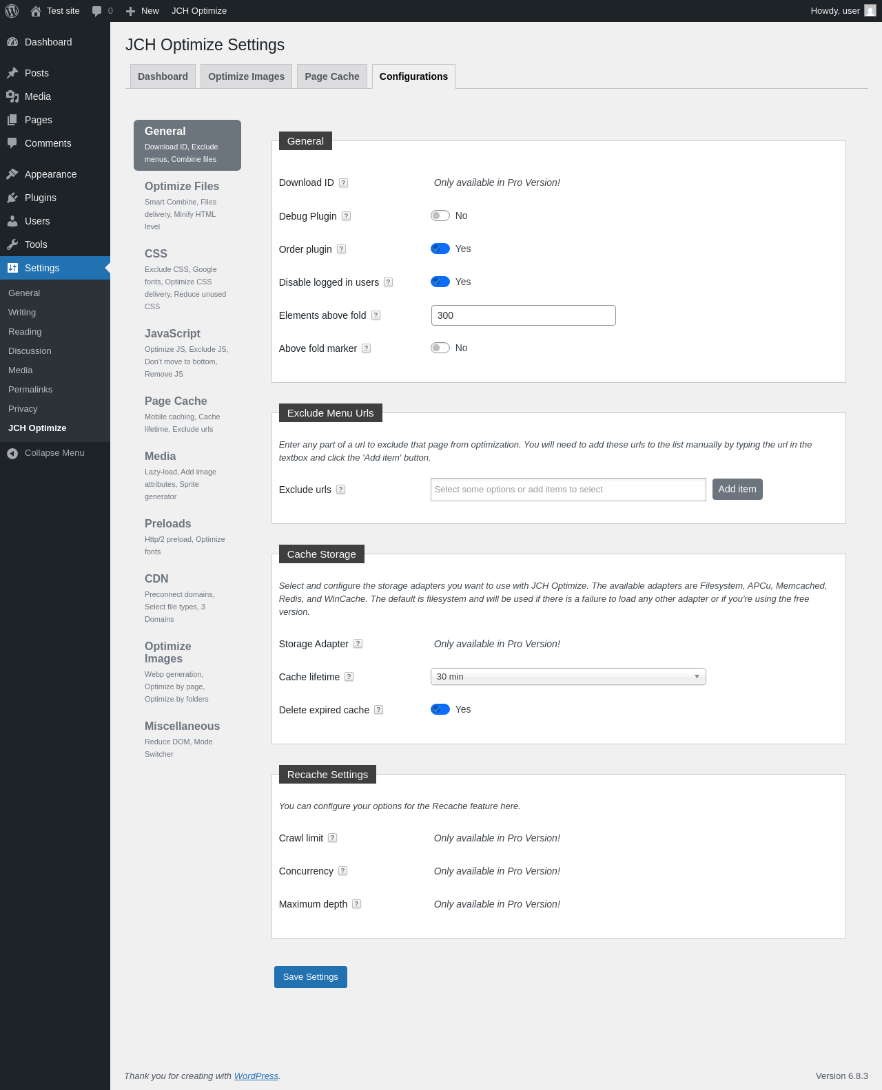Open the Miscellaneous settings section
Image resolution: width=882 pixels, height=1090 pixels.
[187, 739]
